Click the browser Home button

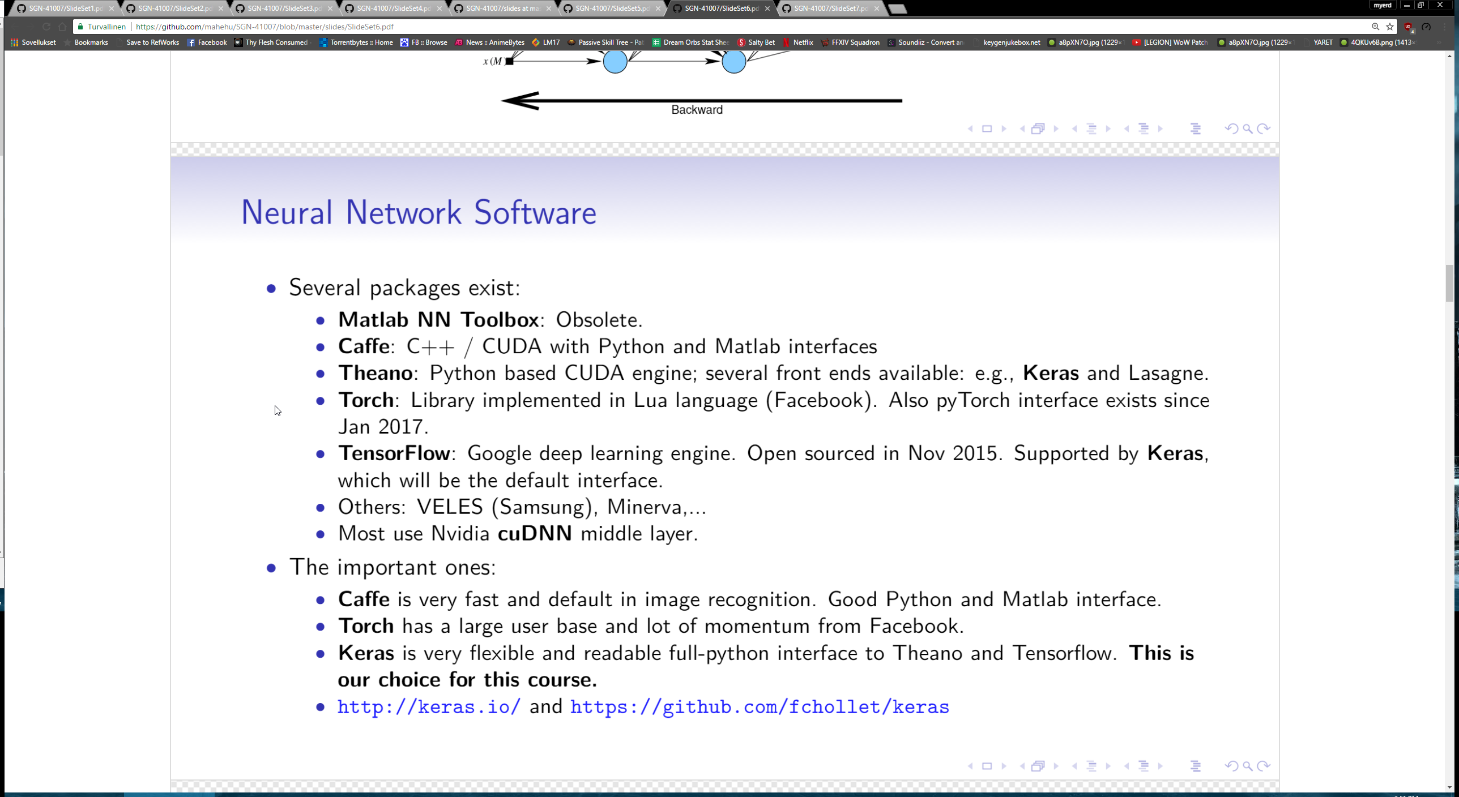click(62, 27)
